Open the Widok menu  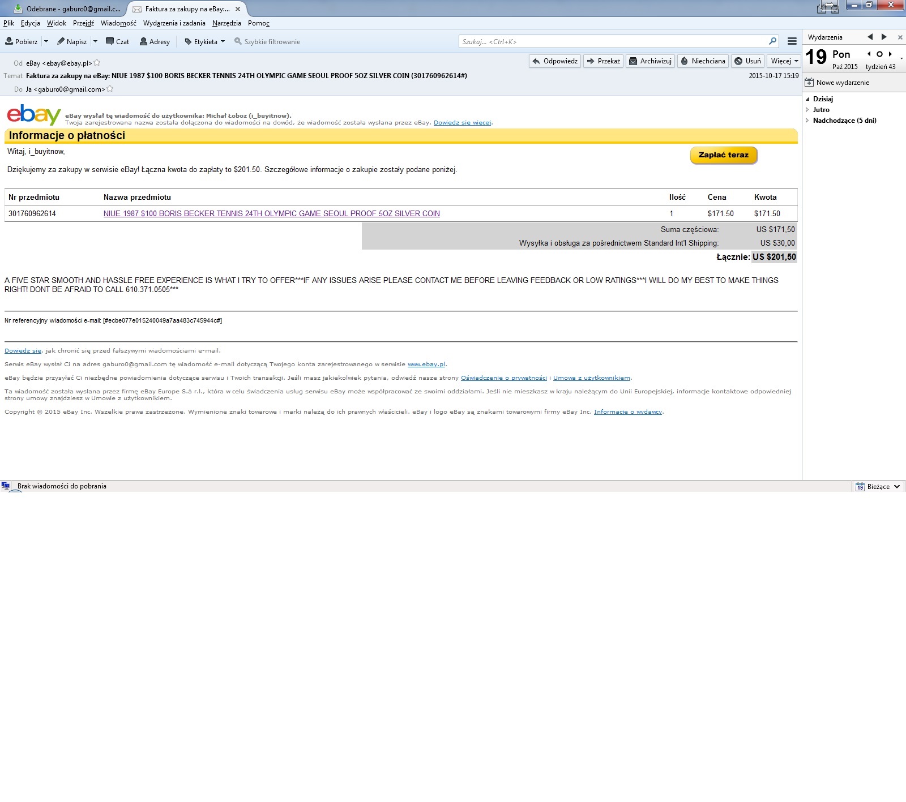(57, 23)
